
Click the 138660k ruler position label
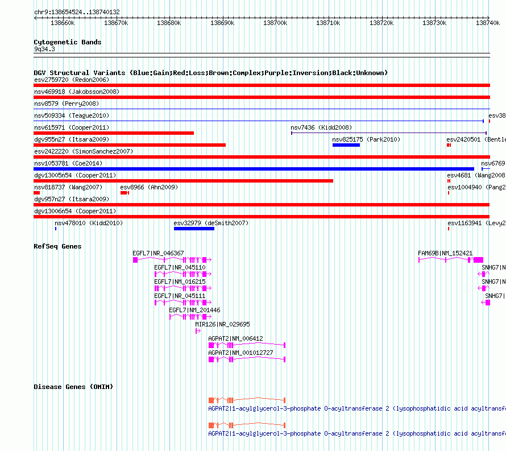click(63, 23)
